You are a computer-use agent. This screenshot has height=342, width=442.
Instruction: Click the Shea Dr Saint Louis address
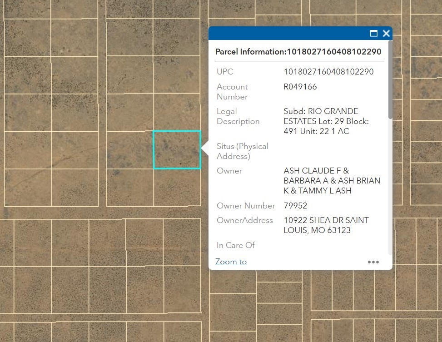[x=326, y=225]
